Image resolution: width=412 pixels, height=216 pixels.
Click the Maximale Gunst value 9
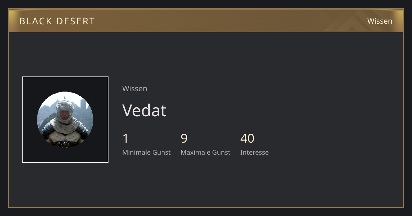click(184, 139)
